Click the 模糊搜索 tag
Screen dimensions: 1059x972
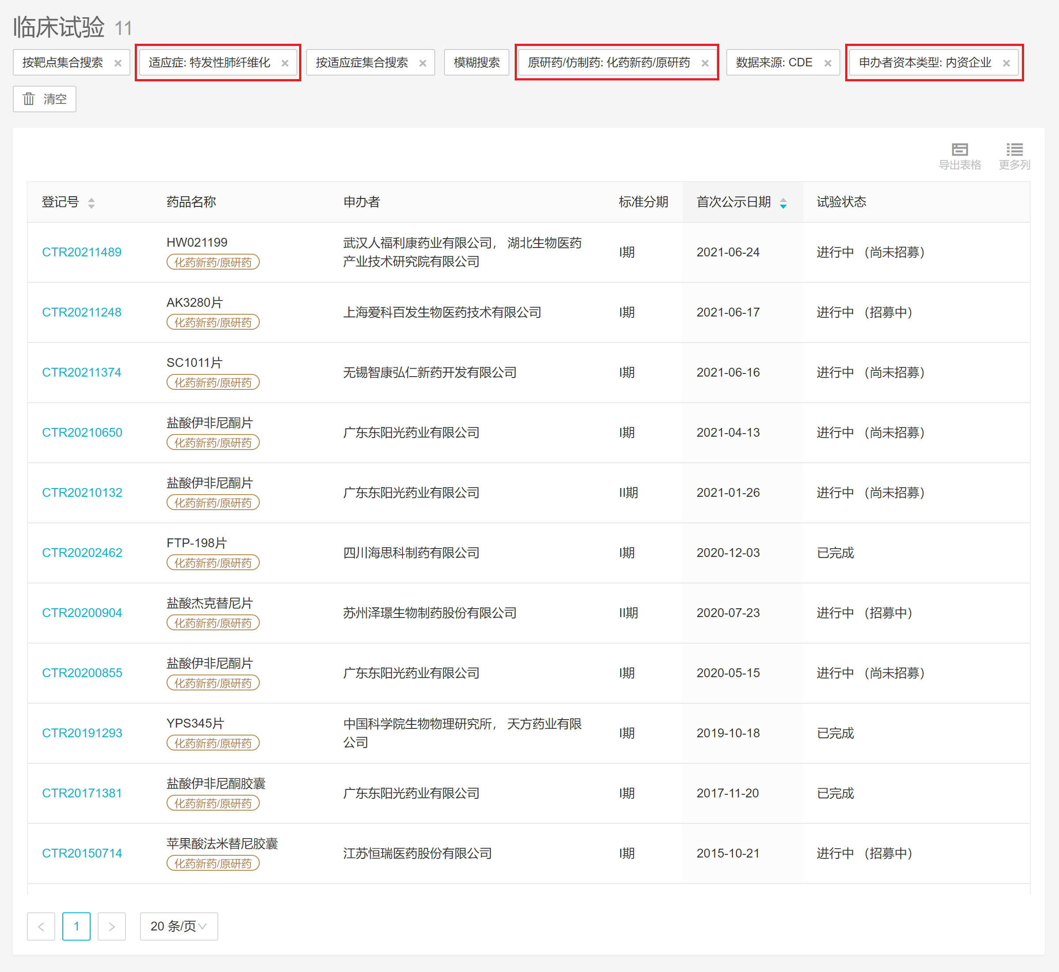point(476,63)
